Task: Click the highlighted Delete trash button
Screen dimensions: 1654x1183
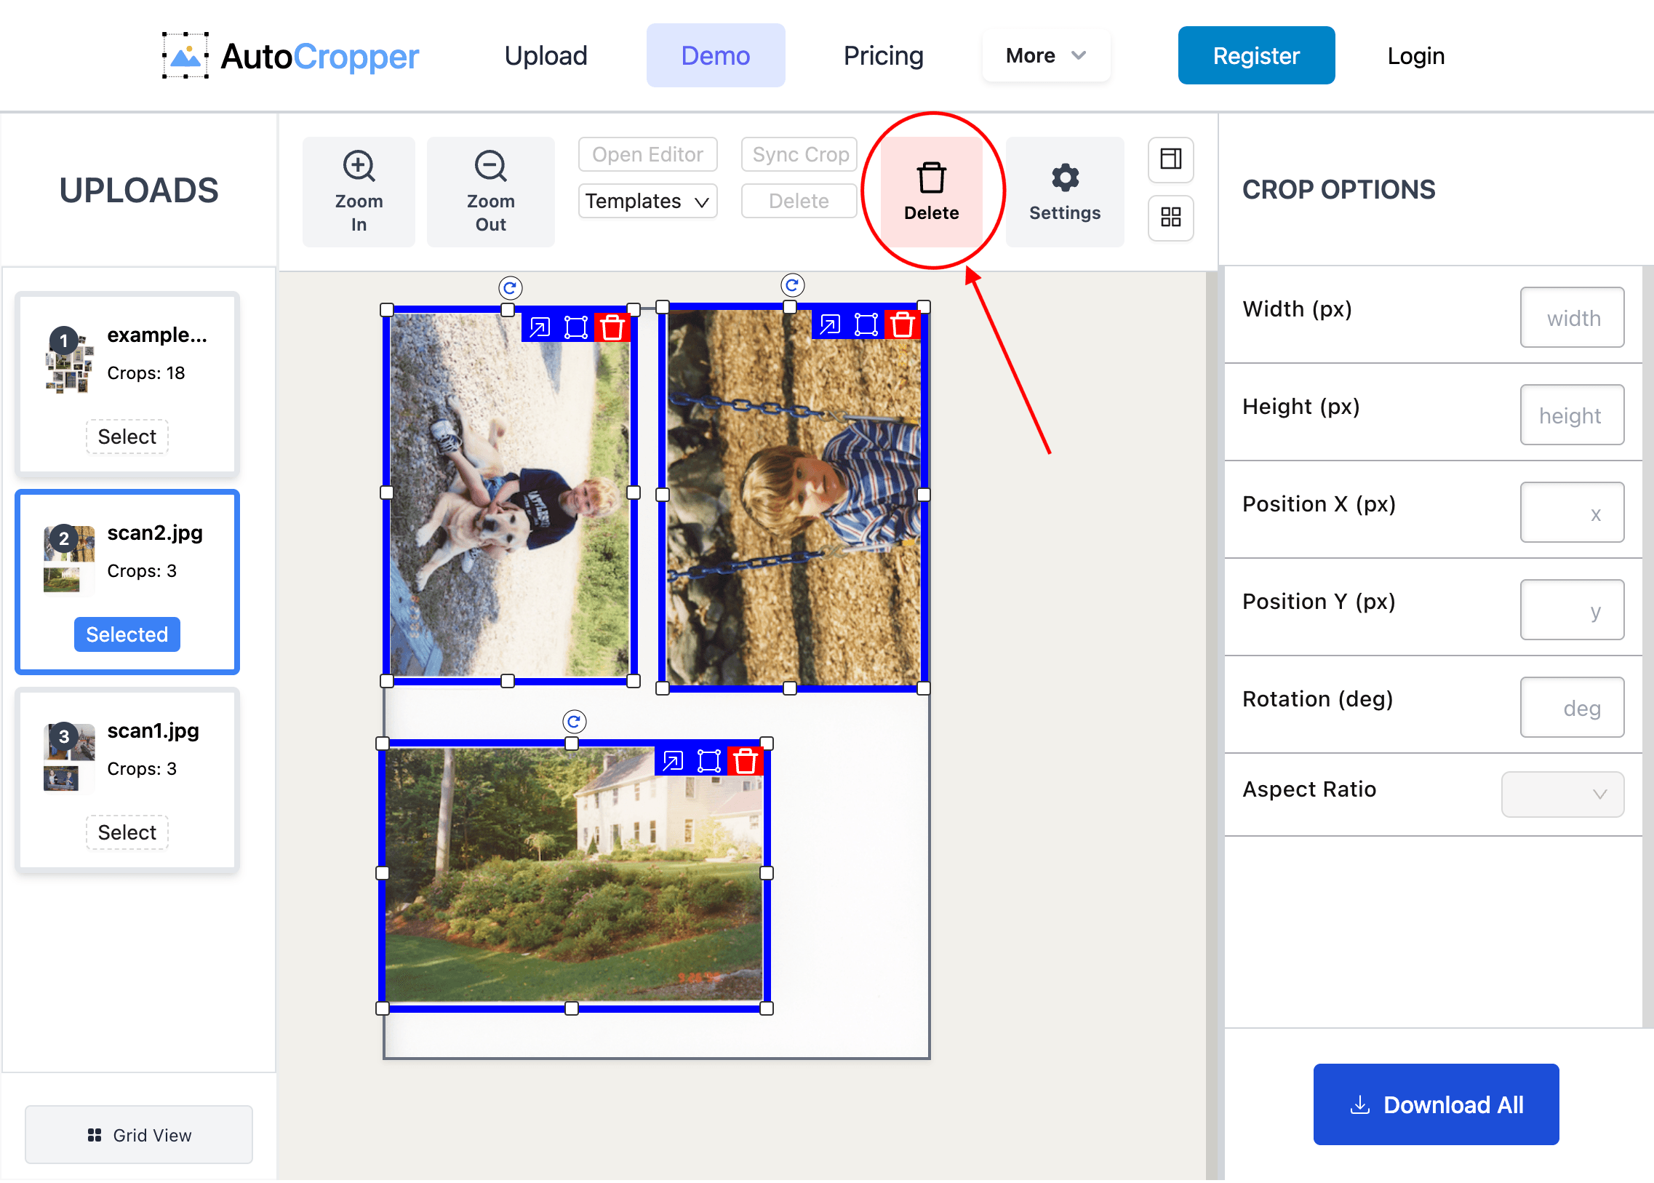Action: [931, 191]
